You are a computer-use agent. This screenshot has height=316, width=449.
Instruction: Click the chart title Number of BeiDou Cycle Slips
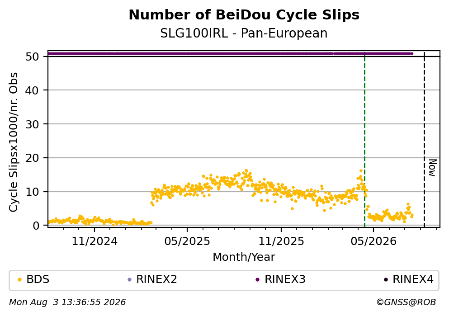(x=244, y=15)
